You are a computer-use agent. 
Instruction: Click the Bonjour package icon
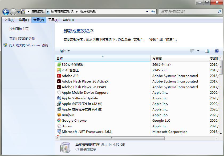coord(59,115)
